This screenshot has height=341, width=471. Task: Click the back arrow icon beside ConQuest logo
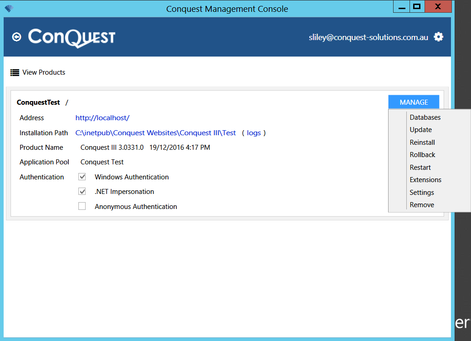[16, 37]
